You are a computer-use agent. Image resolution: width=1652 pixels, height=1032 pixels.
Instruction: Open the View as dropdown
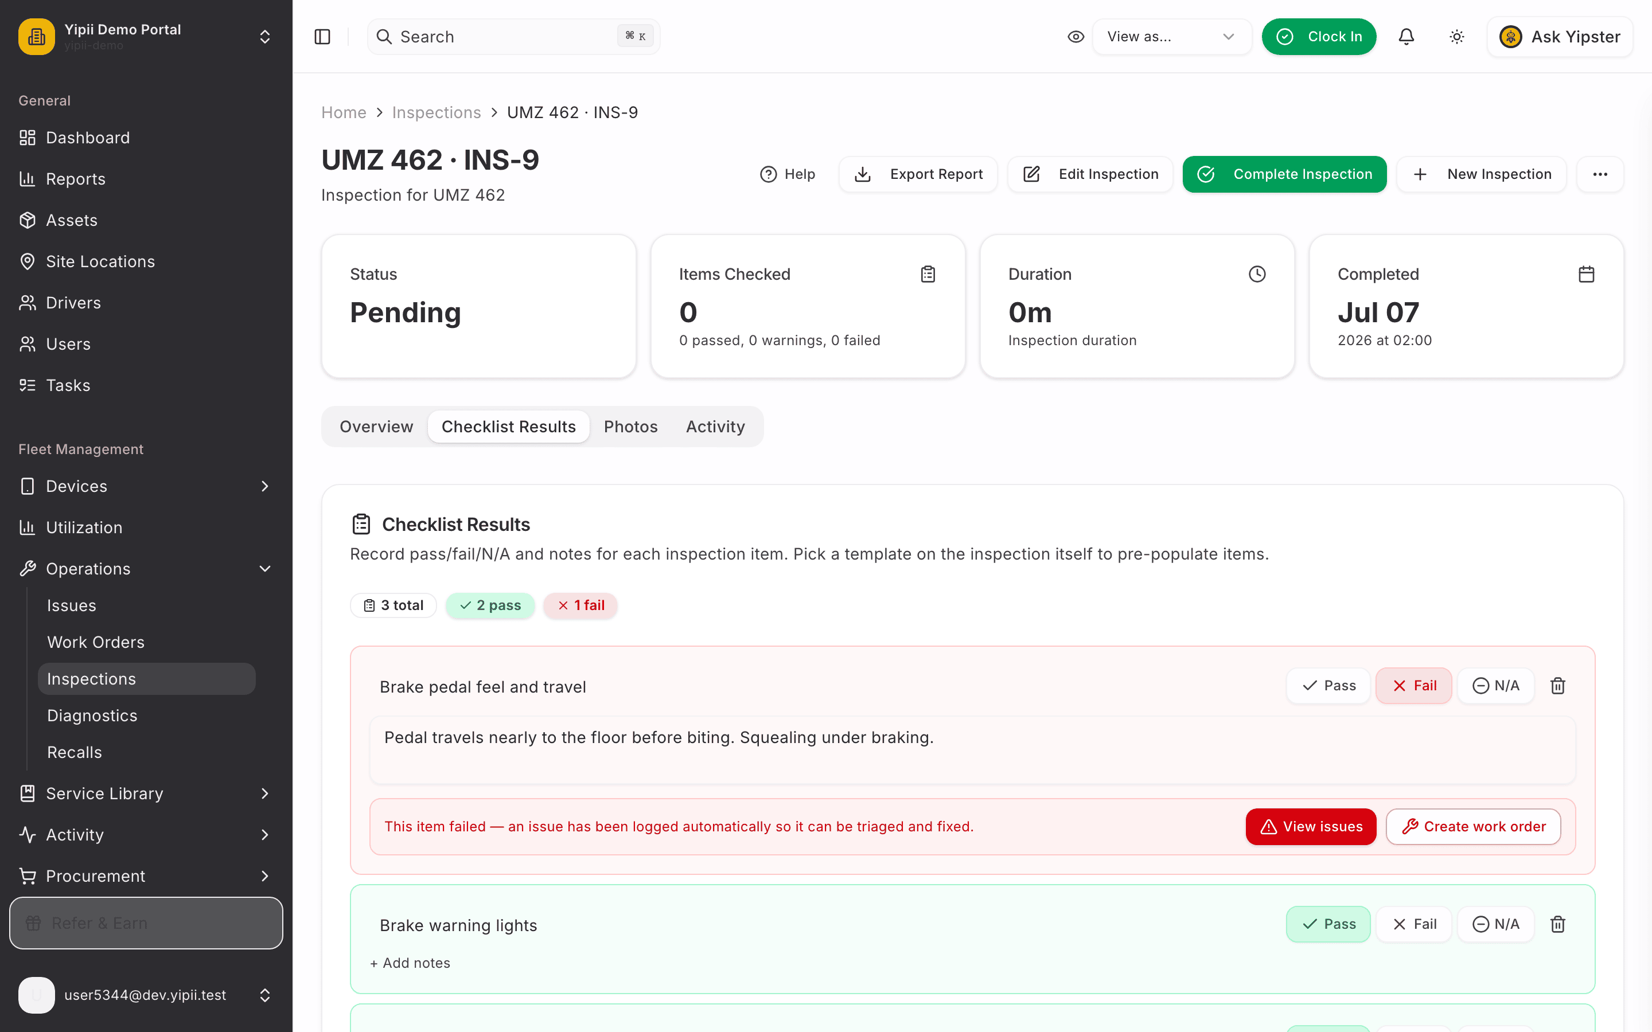pos(1171,37)
